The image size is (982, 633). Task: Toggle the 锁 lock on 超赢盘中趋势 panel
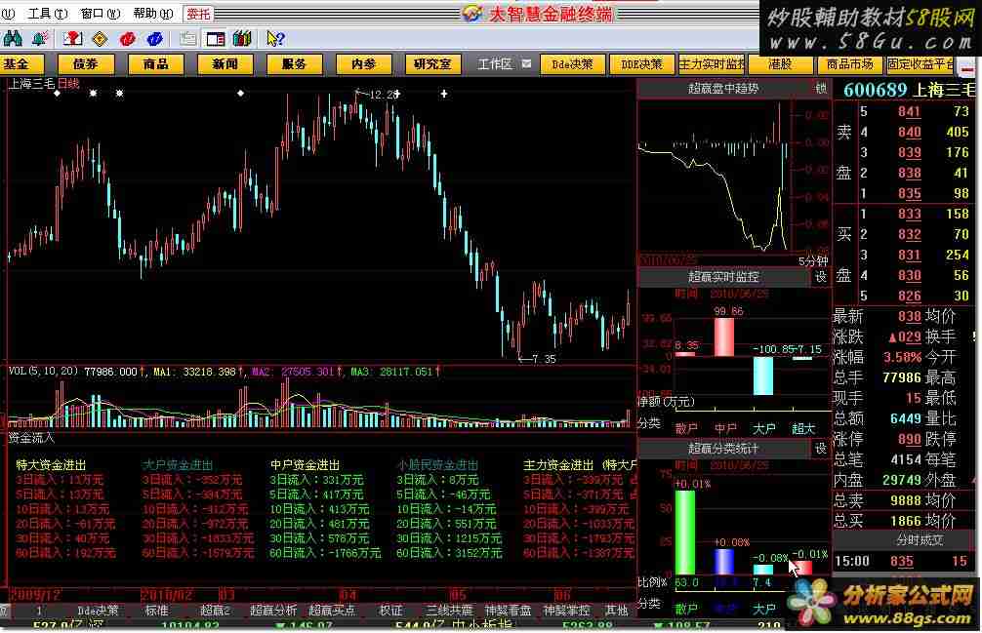pyautogui.click(x=821, y=89)
